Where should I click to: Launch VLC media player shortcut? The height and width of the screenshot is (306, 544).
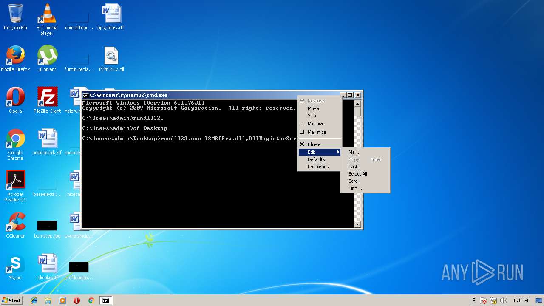47,20
